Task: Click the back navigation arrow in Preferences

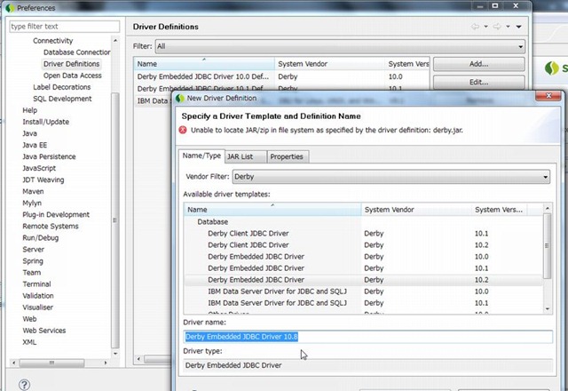Action: (476, 27)
